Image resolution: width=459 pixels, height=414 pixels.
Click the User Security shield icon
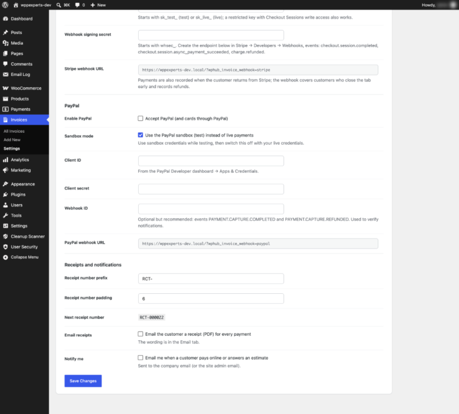[x=5, y=247]
